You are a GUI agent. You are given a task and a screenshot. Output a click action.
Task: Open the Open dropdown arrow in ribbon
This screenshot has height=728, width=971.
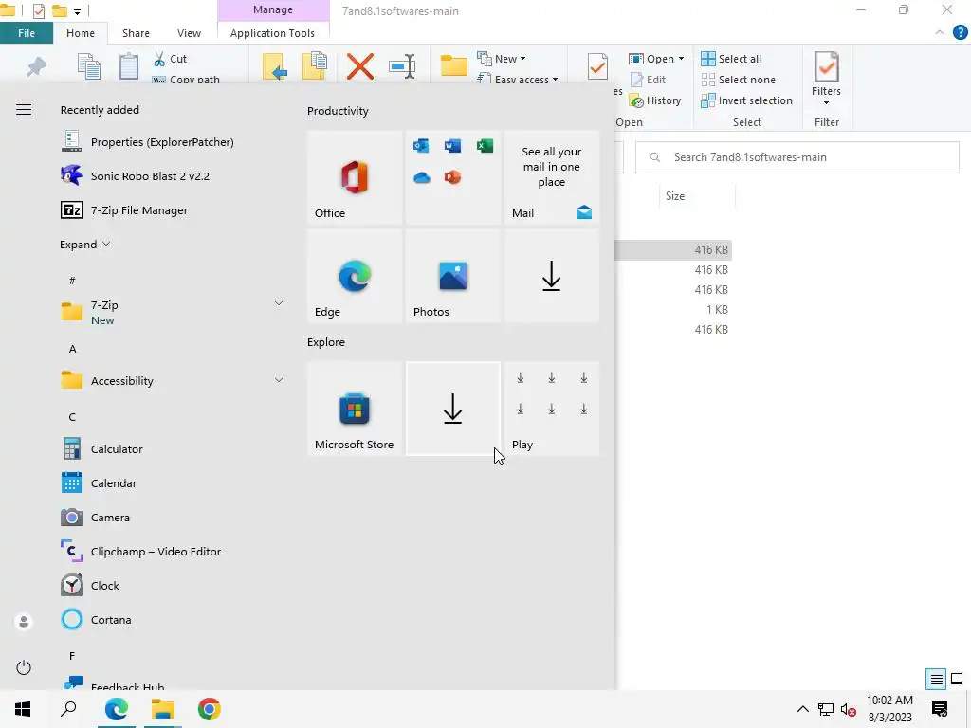[681, 59]
